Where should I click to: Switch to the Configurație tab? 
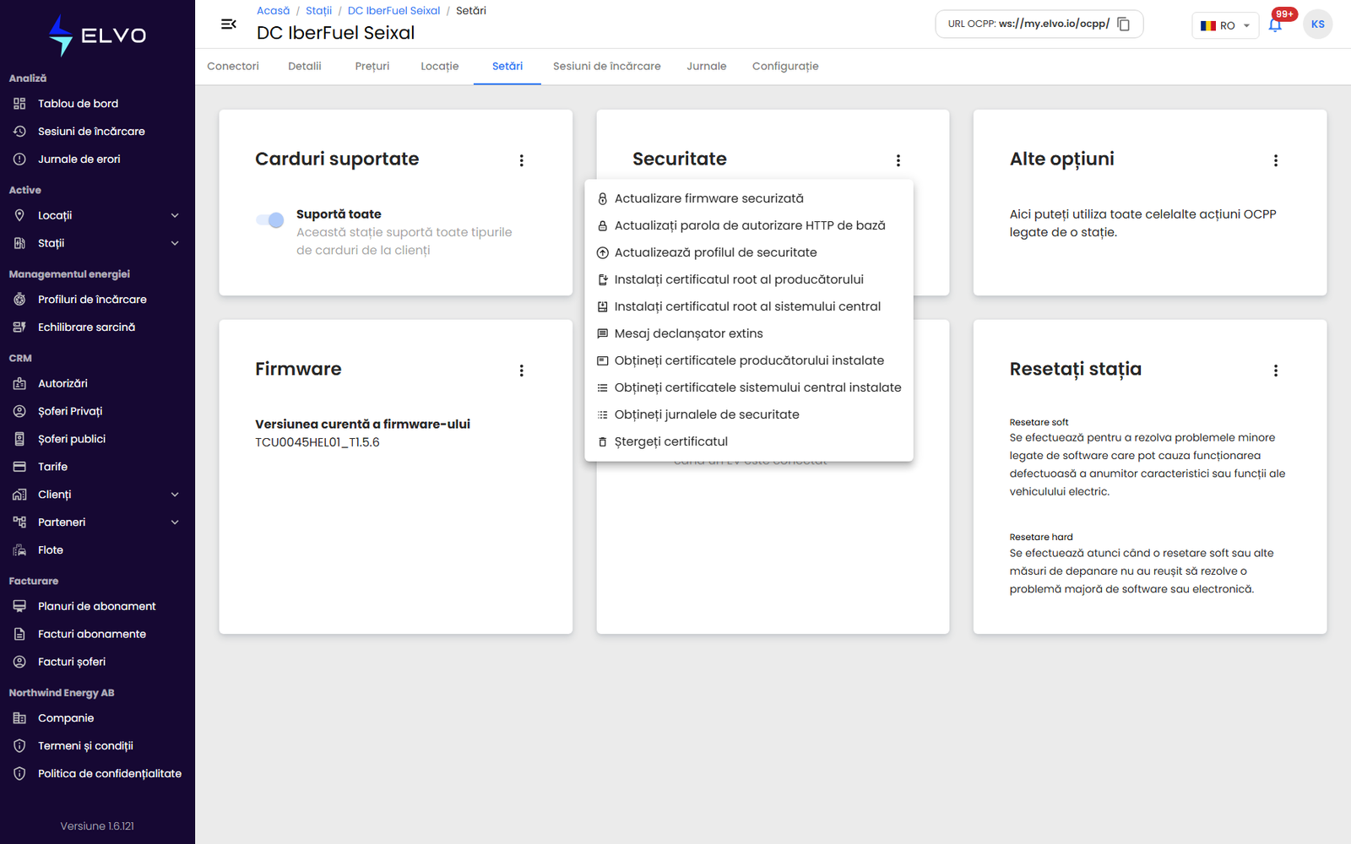pos(785,67)
